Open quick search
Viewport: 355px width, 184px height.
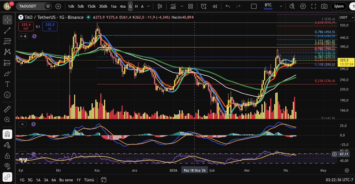[292, 6]
